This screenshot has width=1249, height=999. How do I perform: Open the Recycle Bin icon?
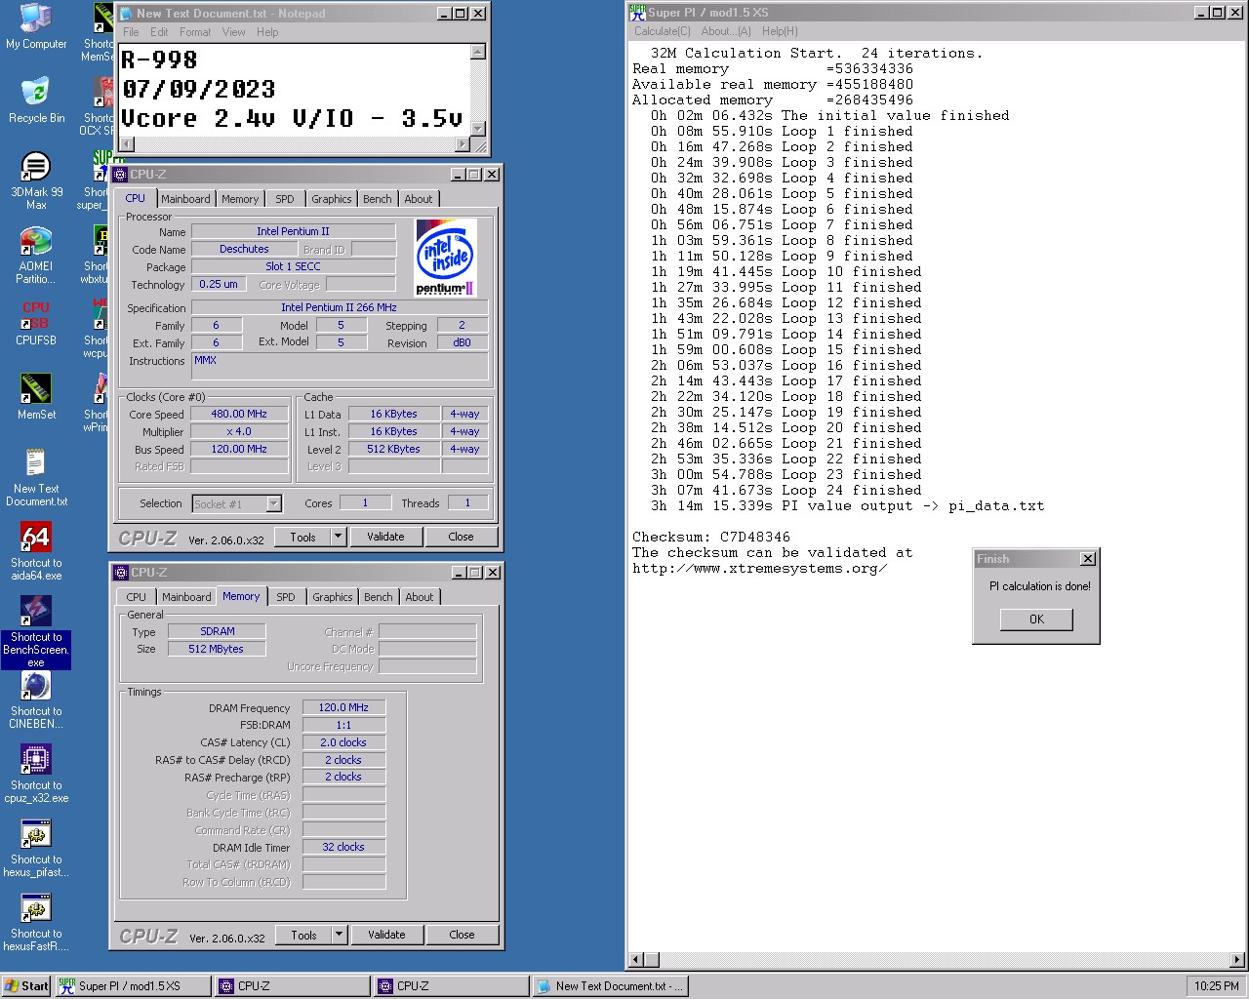(36, 100)
